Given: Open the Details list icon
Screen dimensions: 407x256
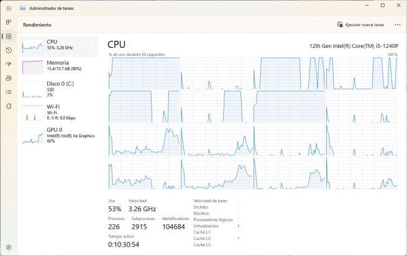Looking at the screenshot, I should pos(8,92).
